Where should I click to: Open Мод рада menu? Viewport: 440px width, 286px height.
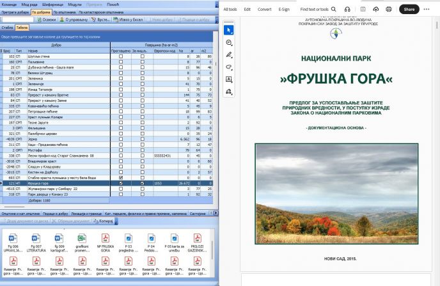tap(29, 4)
